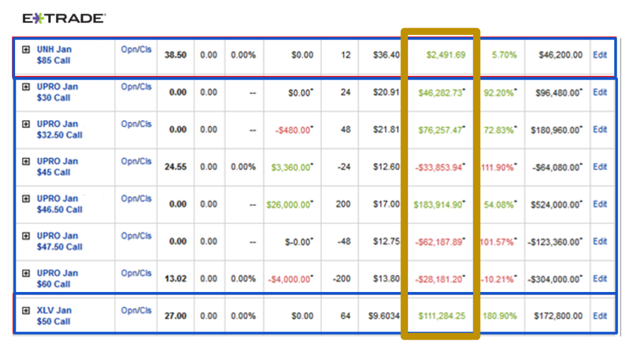Expand the UPRO Jan $45 Call row
The width and height of the screenshot is (625, 344).
26,162
